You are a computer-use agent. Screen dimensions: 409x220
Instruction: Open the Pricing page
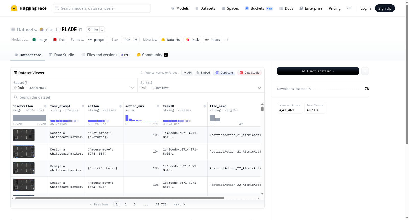click(335, 8)
